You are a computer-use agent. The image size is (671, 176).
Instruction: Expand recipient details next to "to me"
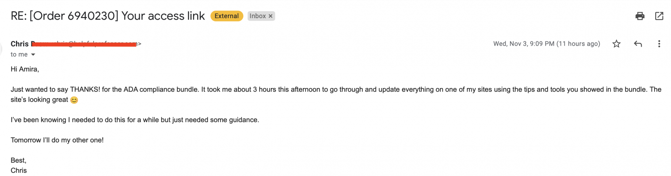33,54
